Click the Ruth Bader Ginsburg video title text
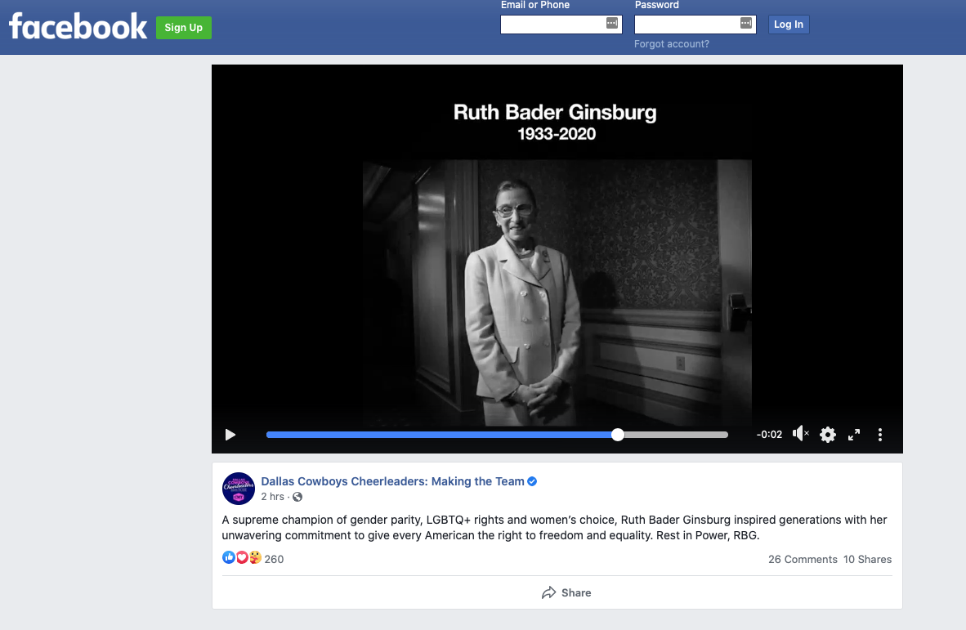Viewport: 966px width, 630px height. 555,112
